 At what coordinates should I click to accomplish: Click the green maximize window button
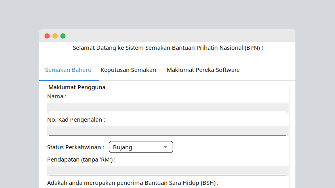point(63,36)
